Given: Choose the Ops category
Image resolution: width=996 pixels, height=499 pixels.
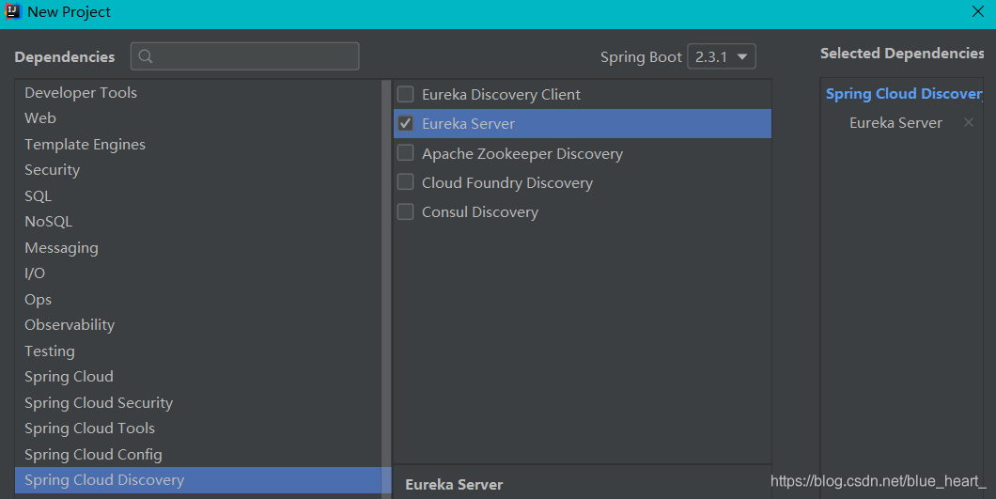Looking at the screenshot, I should pos(198,299).
